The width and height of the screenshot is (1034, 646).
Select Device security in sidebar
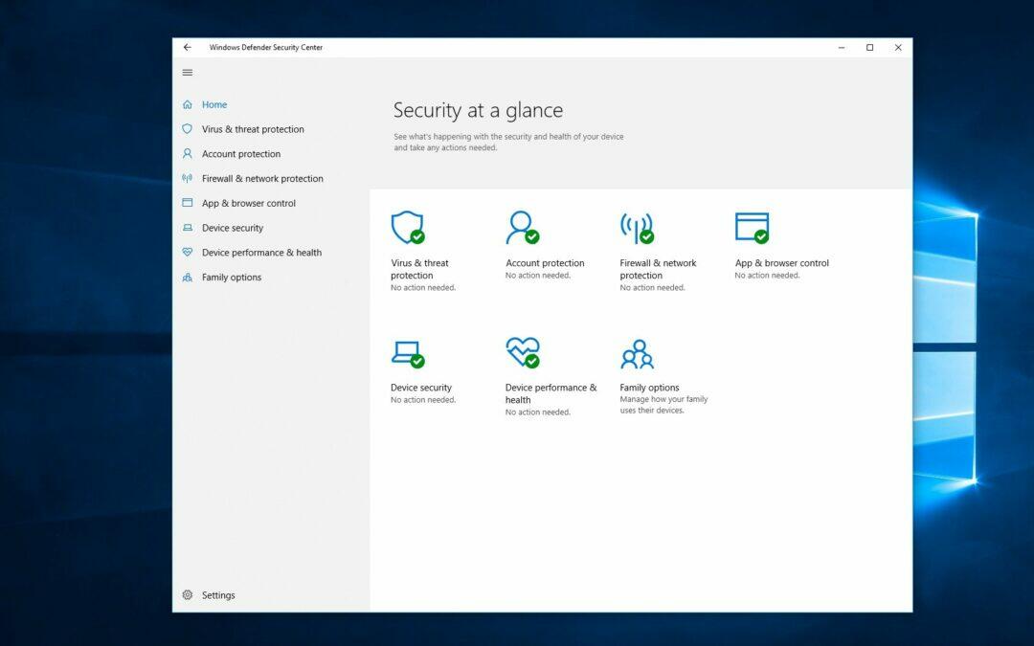[232, 228]
